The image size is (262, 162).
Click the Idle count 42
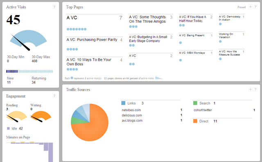[21, 128]
